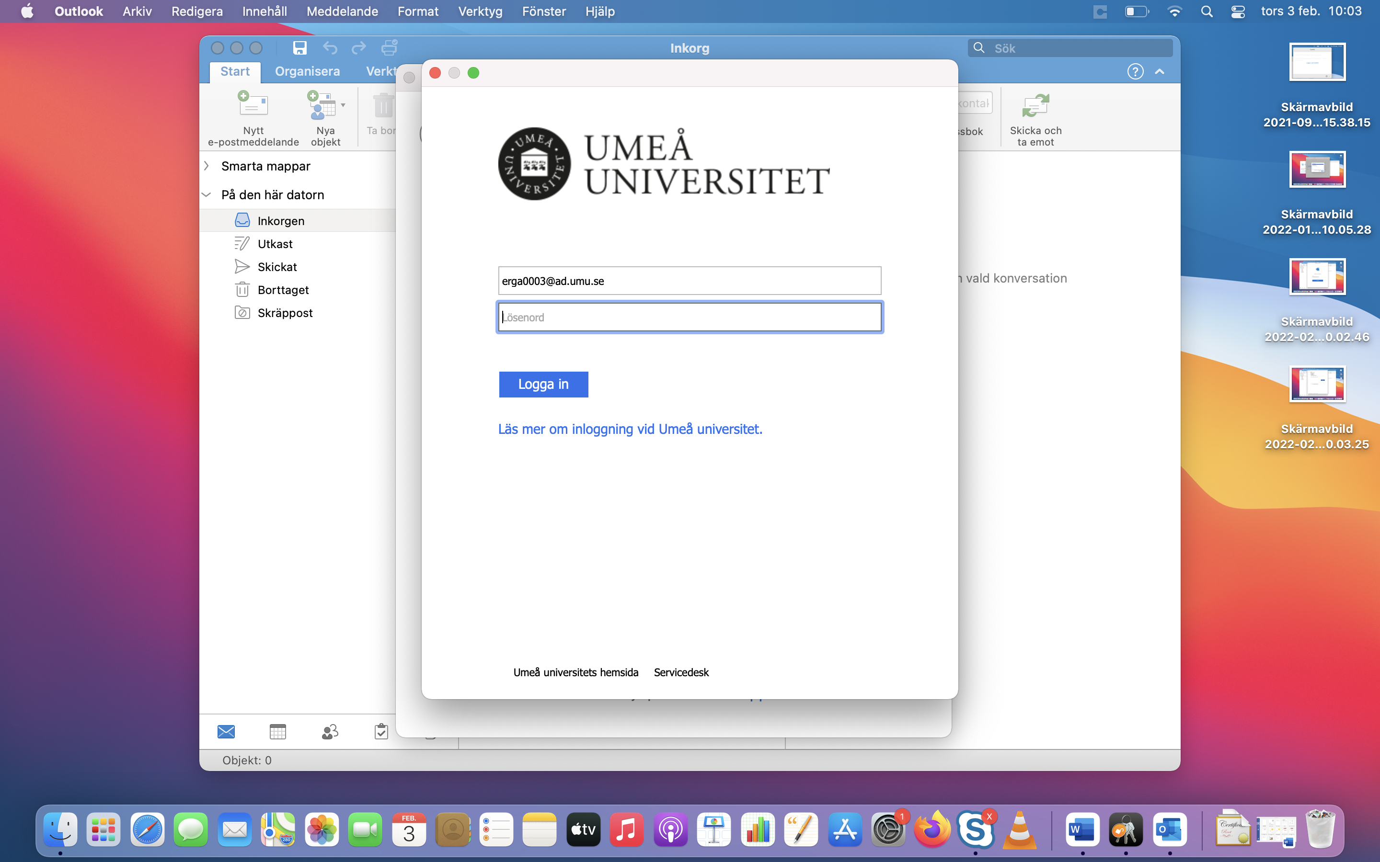
Task: Open the Fönster menu
Action: pyautogui.click(x=544, y=11)
